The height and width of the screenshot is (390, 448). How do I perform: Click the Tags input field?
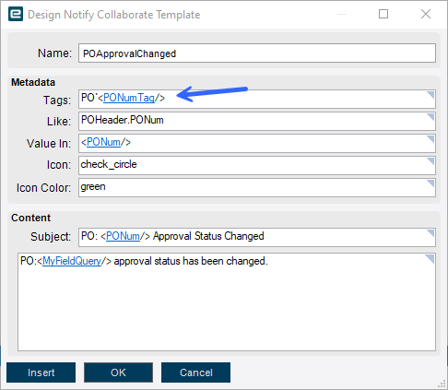(x=257, y=99)
